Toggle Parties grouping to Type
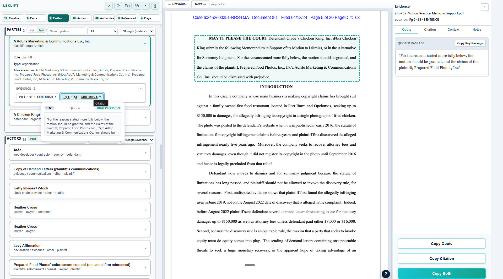Viewport: 503px width, 279px height. tap(41, 30)
